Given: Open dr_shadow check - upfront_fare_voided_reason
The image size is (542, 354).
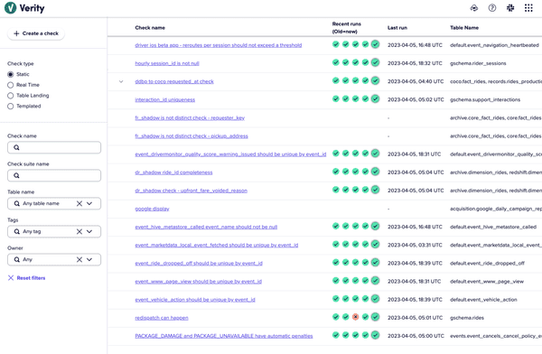Looking at the screenshot, I should [191, 191].
